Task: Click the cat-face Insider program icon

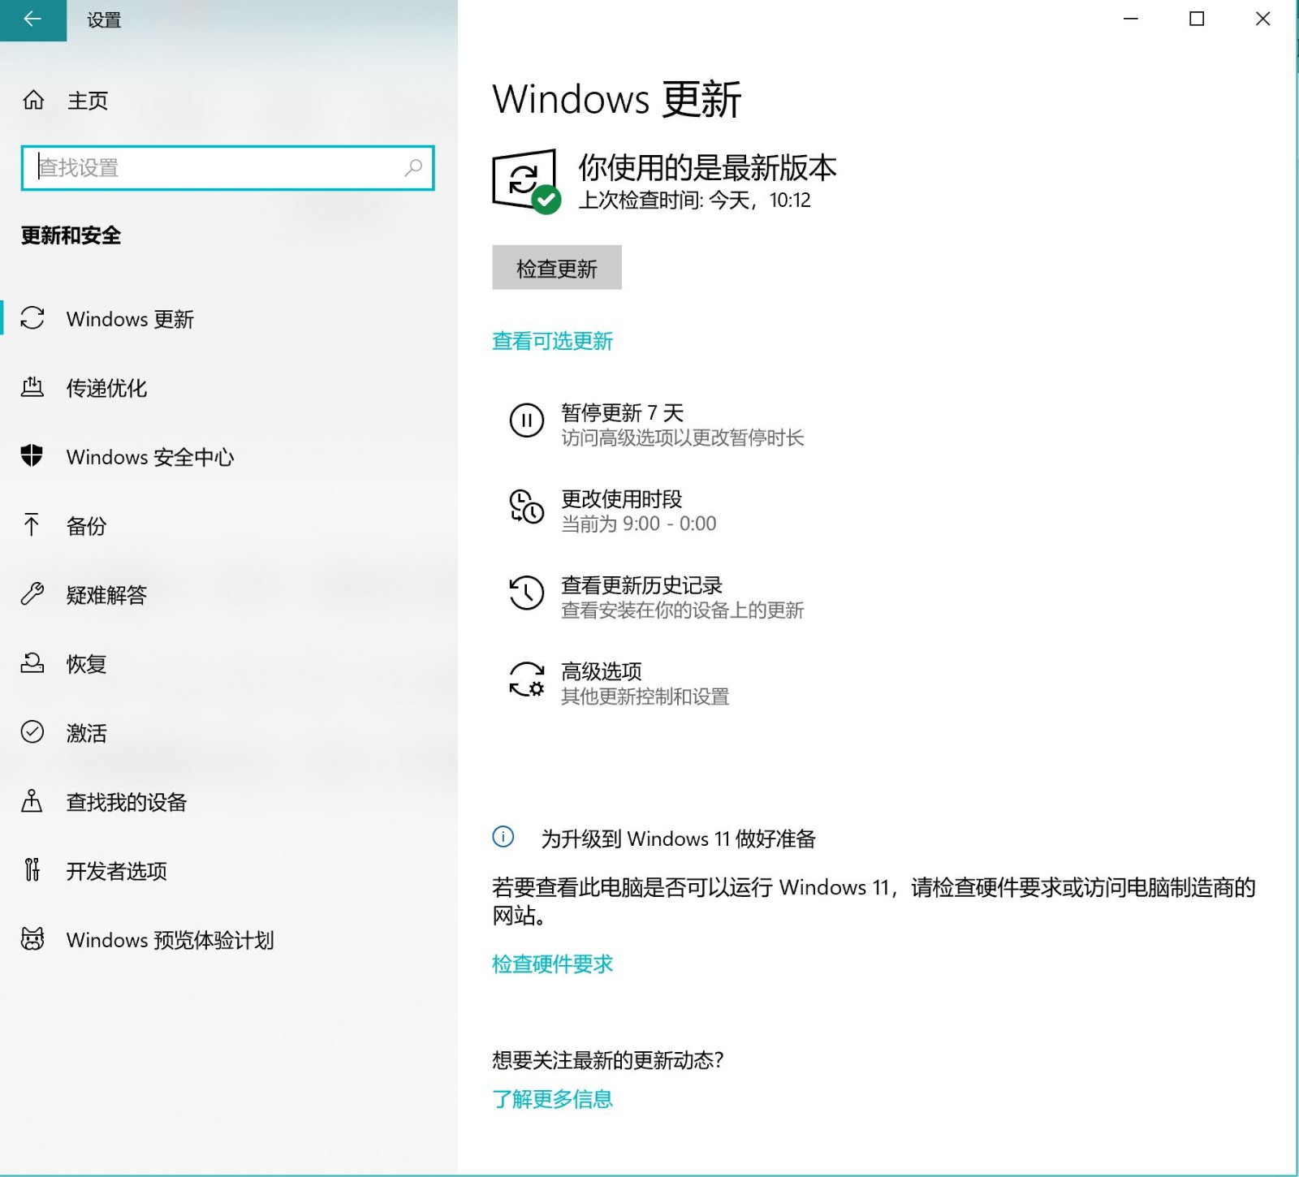Action: [x=32, y=939]
